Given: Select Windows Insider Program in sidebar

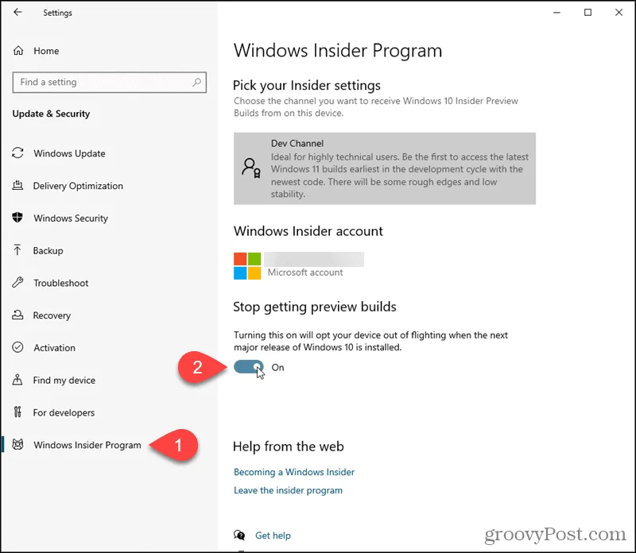Looking at the screenshot, I should (x=87, y=445).
